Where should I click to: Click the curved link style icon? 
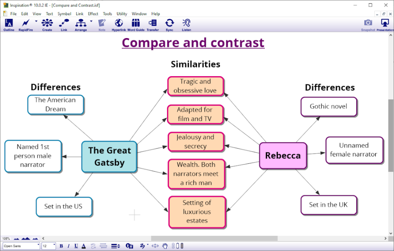pyautogui.click(x=93, y=246)
